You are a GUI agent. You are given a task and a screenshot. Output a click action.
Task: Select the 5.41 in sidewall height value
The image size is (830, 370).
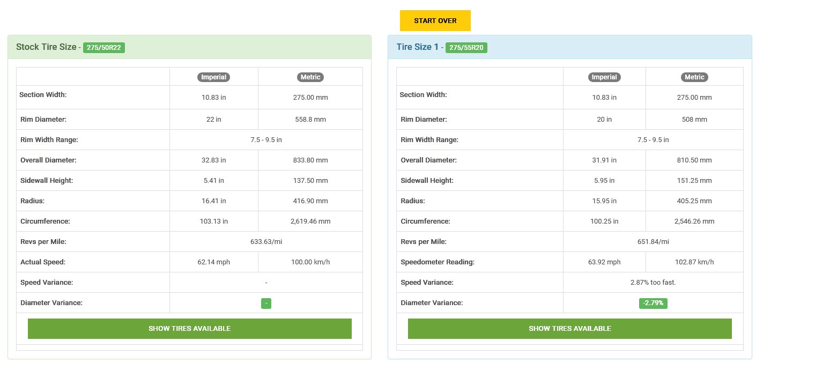pos(214,181)
